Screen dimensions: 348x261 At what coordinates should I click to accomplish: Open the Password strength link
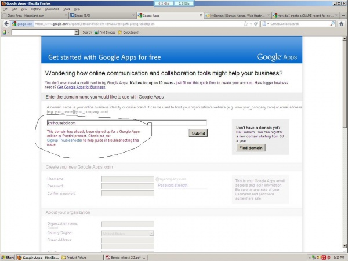173,186
